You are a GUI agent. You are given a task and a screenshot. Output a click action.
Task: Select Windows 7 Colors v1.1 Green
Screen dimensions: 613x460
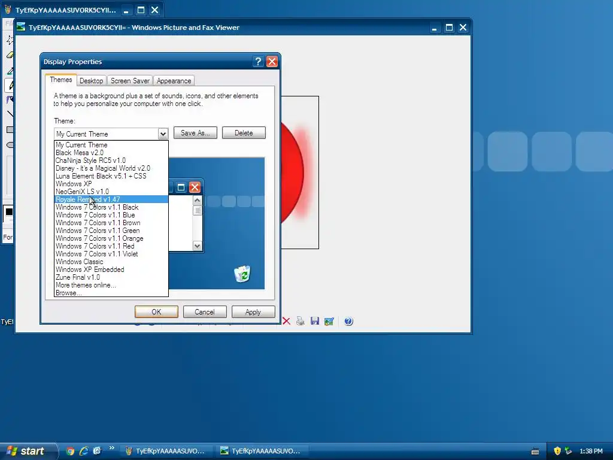(x=111, y=231)
